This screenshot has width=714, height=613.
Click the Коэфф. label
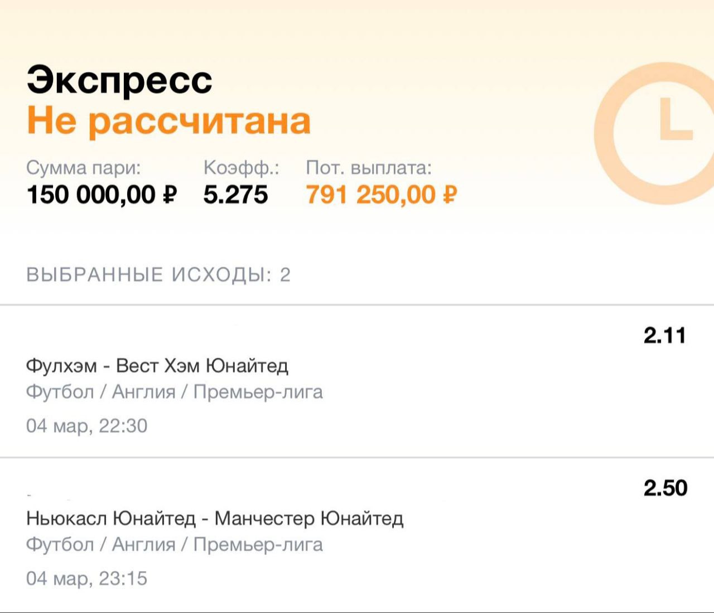point(241,167)
